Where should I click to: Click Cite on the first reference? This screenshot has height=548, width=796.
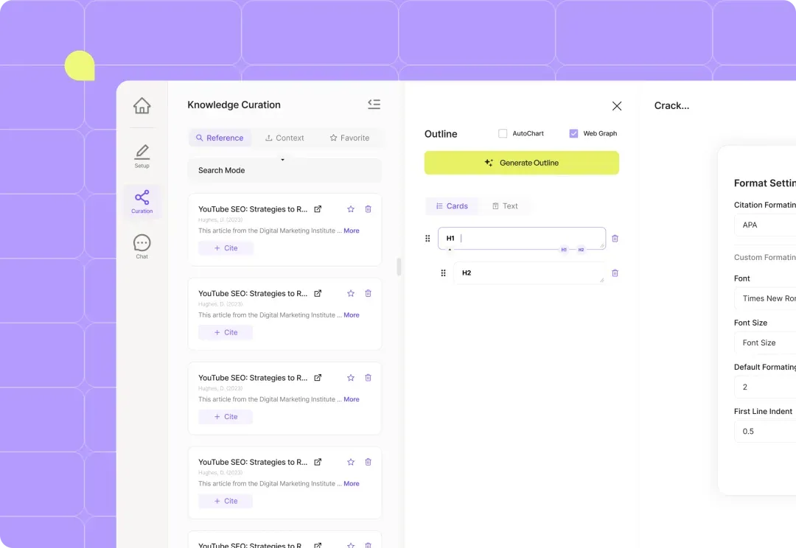[226, 248]
